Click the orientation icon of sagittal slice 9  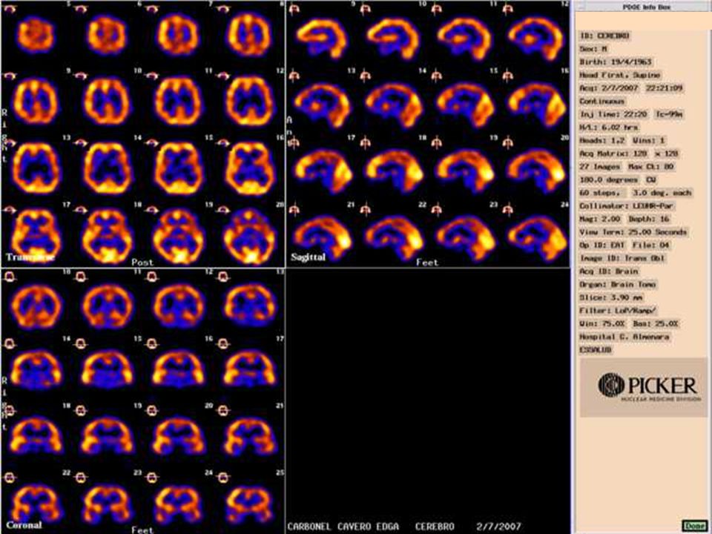pyautogui.click(x=294, y=9)
